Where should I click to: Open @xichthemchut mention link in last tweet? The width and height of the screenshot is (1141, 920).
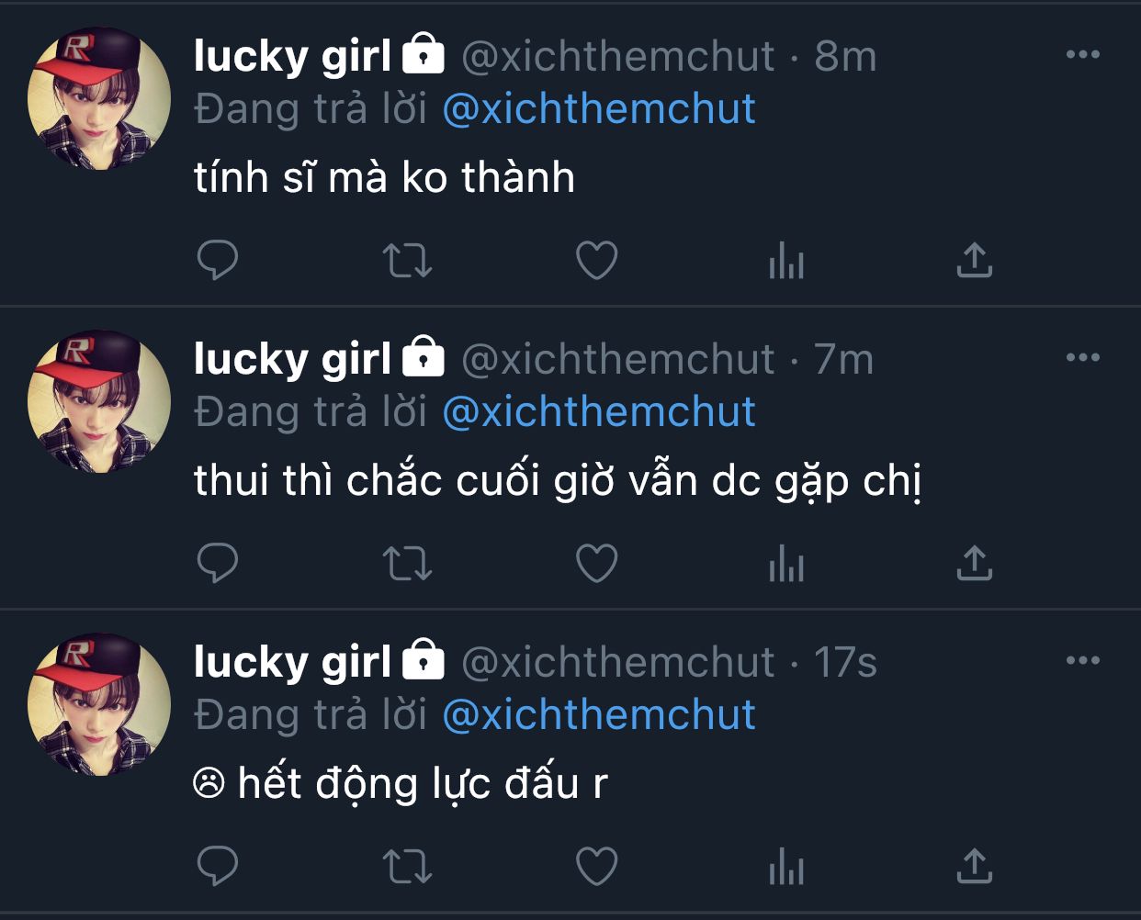coord(599,714)
